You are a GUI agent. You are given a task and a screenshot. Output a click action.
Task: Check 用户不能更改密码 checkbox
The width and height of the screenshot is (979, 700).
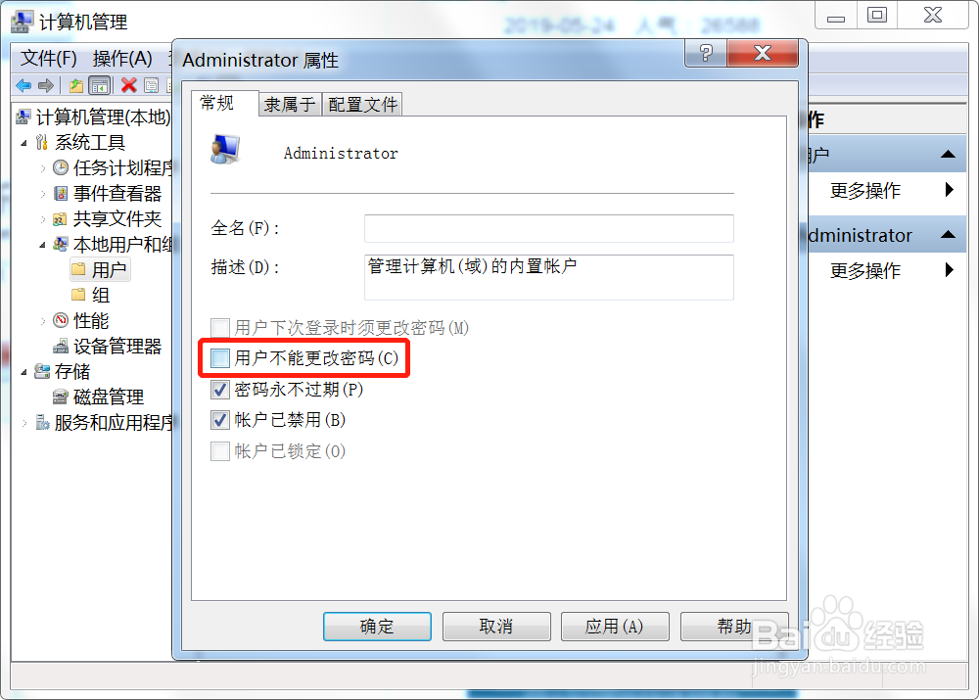point(219,358)
